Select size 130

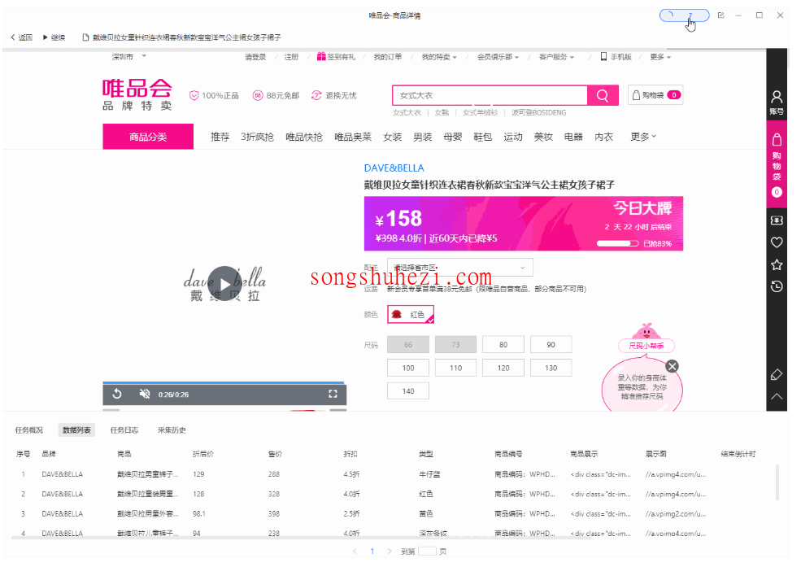tap(551, 368)
